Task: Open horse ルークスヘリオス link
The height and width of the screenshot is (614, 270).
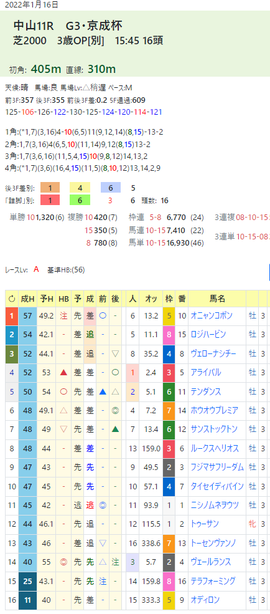Action: [214, 448]
